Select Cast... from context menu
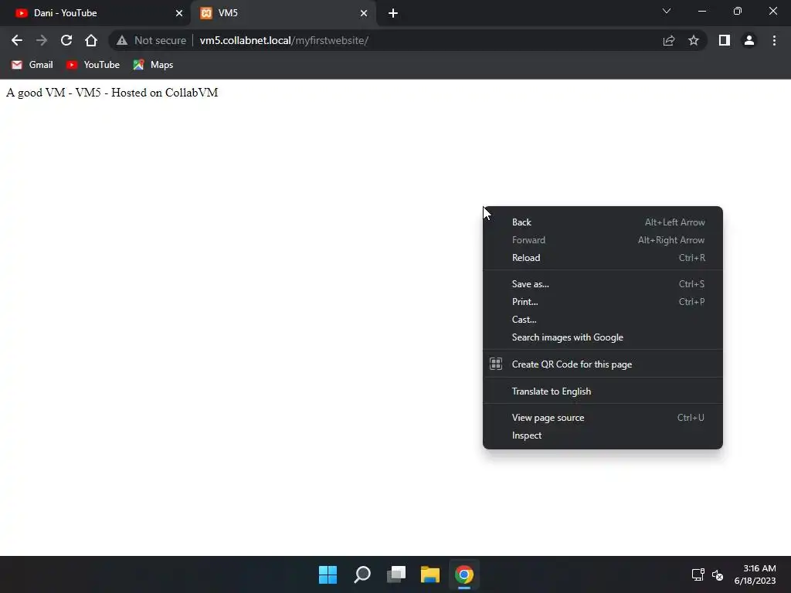Screen dimensions: 791x593 click(x=603, y=320)
